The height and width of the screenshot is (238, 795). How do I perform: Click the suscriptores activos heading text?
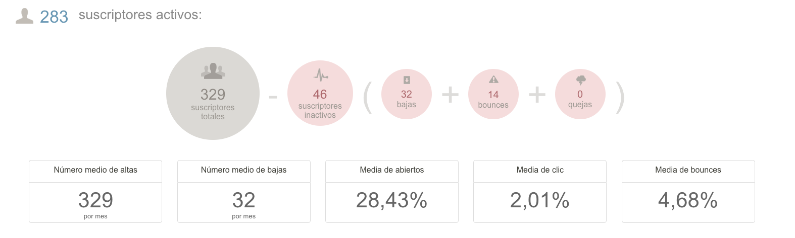pyautogui.click(x=140, y=15)
